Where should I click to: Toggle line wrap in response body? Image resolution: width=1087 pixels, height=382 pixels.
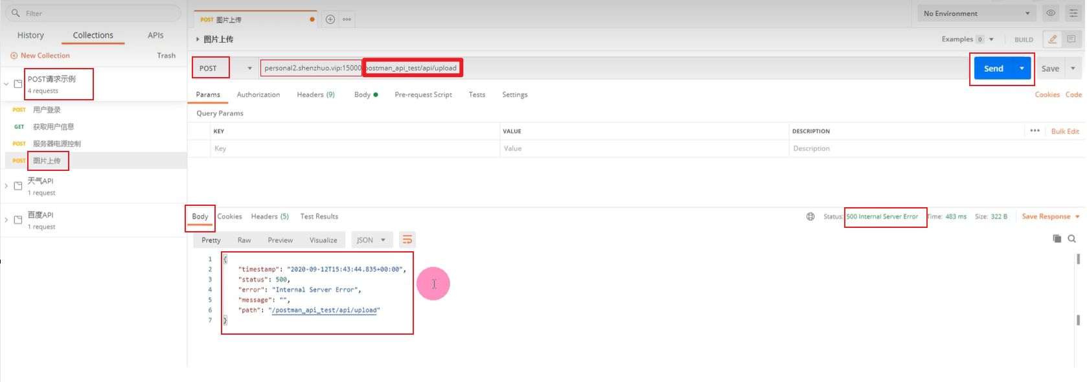click(x=407, y=240)
